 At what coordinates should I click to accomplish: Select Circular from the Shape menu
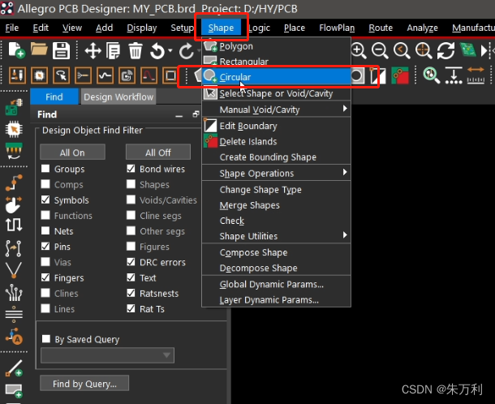coord(276,77)
